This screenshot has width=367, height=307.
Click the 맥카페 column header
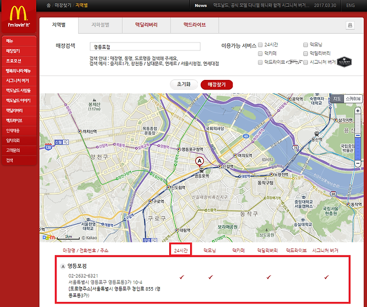coord(239,250)
